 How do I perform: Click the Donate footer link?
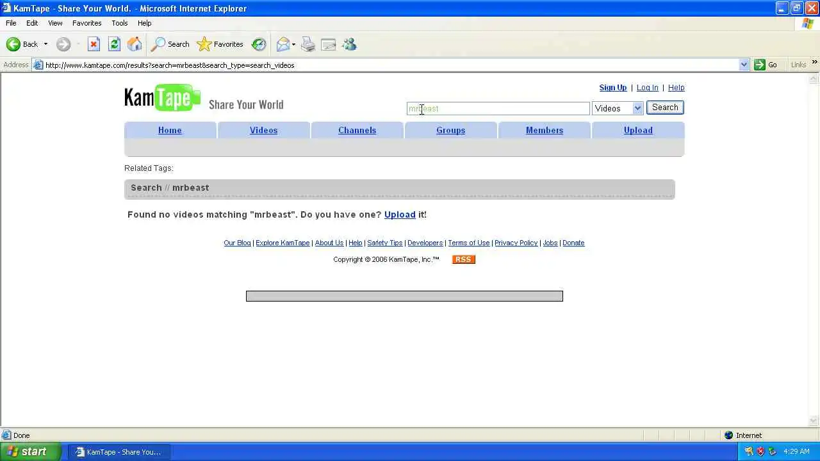pos(573,243)
